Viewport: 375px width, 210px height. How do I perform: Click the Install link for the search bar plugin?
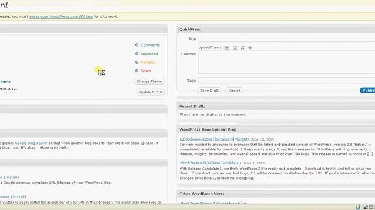tap(18, 197)
